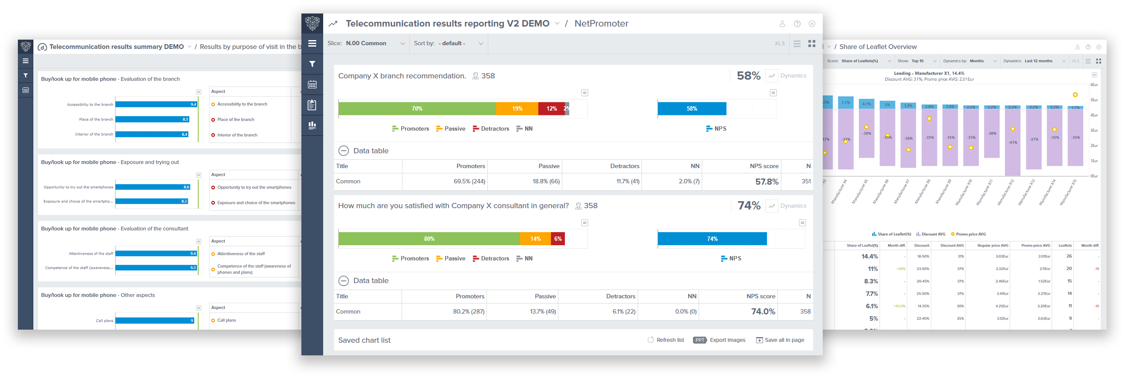Viewport: 1125px width, 378px height.
Task: Open bar chart icon in center sidebar
Action: pyautogui.click(x=312, y=125)
